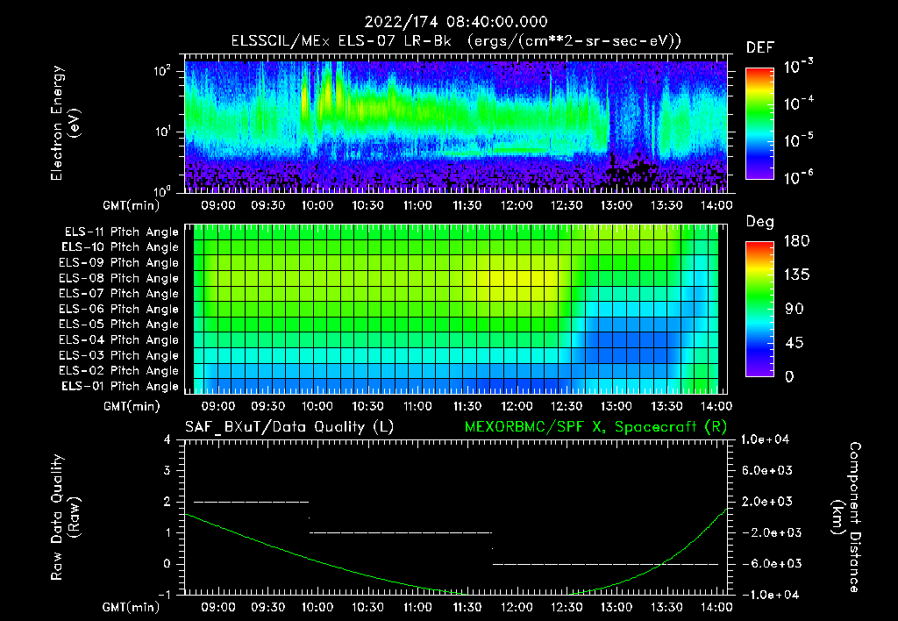Select the 'ELS-03 Pitch Angle' row label
This screenshot has height=621, width=898.
pyautogui.click(x=119, y=356)
